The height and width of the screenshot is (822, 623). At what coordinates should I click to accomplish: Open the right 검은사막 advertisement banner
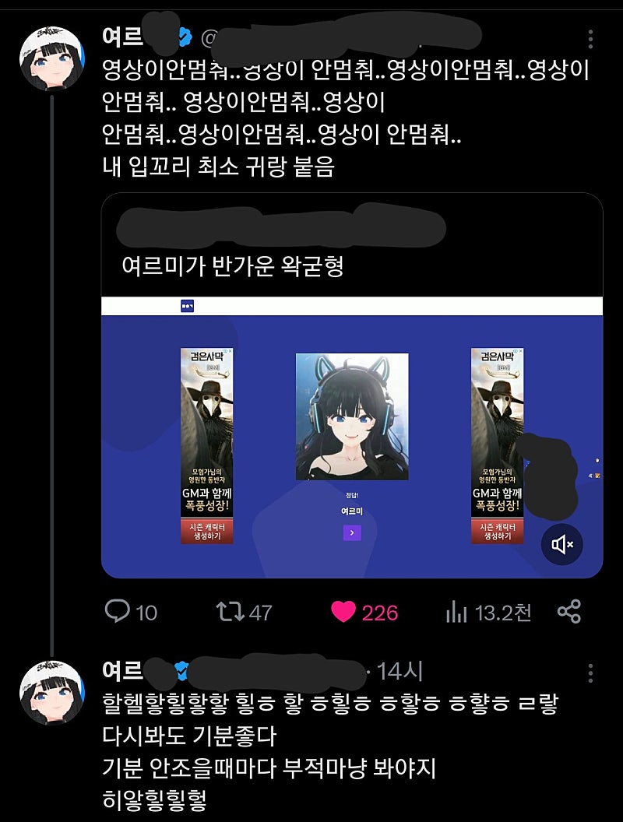(x=497, y=446)
